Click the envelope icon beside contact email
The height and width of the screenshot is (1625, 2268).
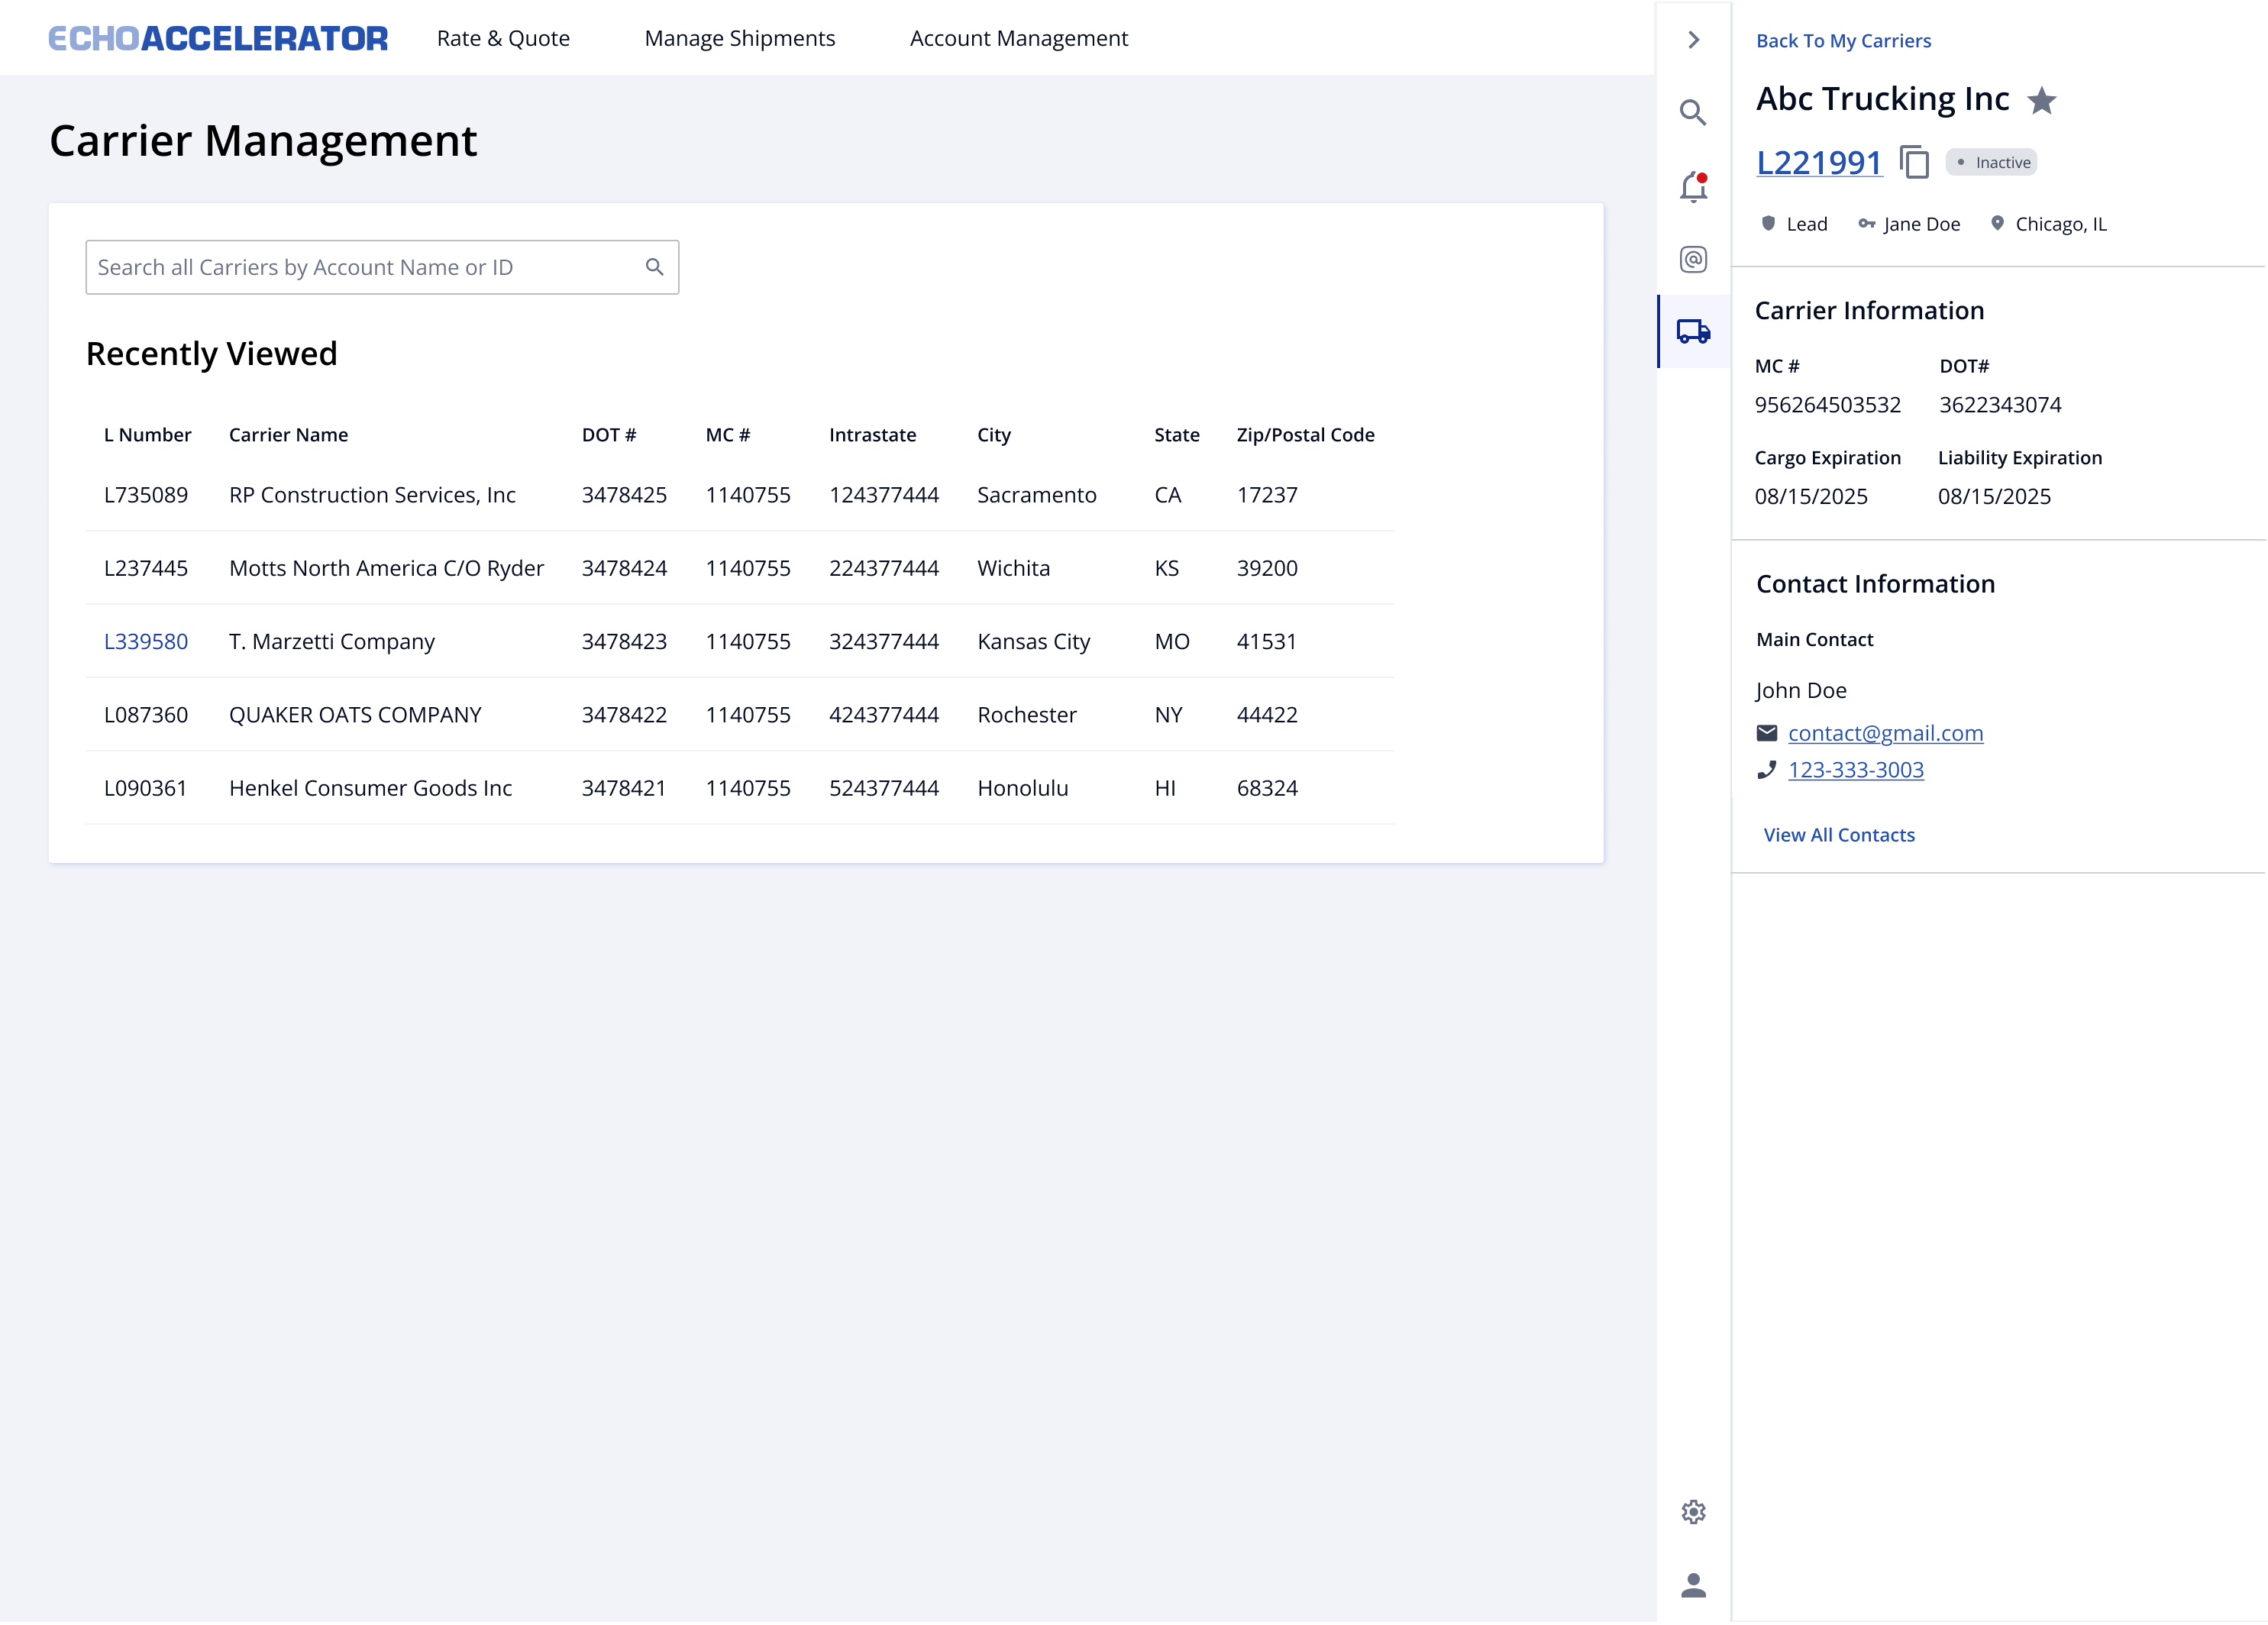(x=1767, y=734)
